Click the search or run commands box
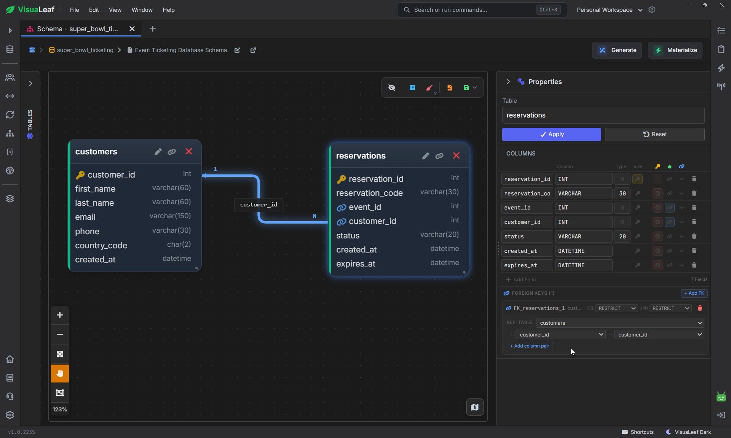The height and width of the screenshot is (438, 731). [482, 10]
